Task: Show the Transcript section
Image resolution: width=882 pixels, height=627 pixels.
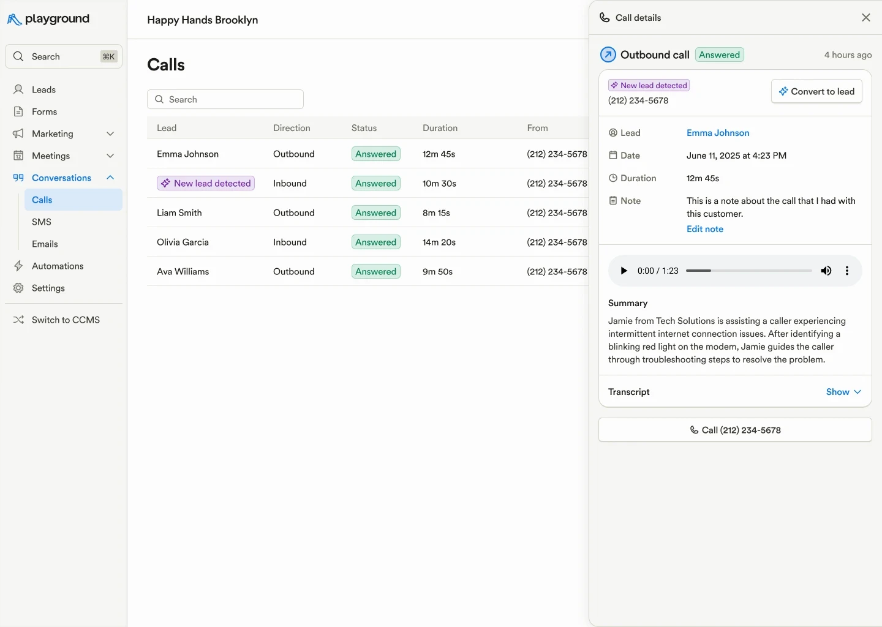Action: (x=843, y=392)
